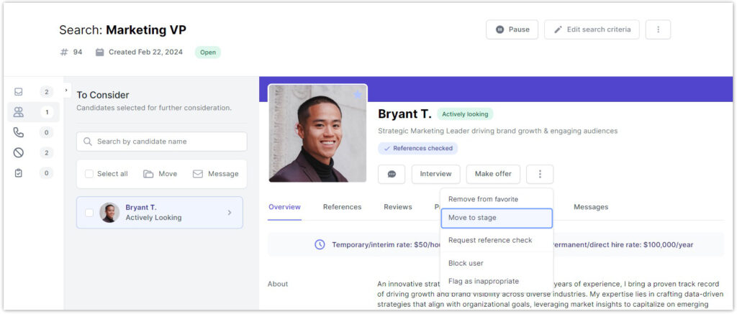
Task: Choose Move to stage menu option
Action: 496,218
